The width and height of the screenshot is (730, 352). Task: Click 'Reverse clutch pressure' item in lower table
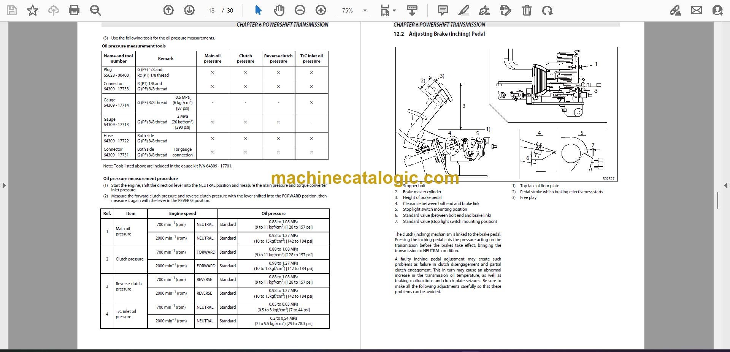[x=130, y=286]
